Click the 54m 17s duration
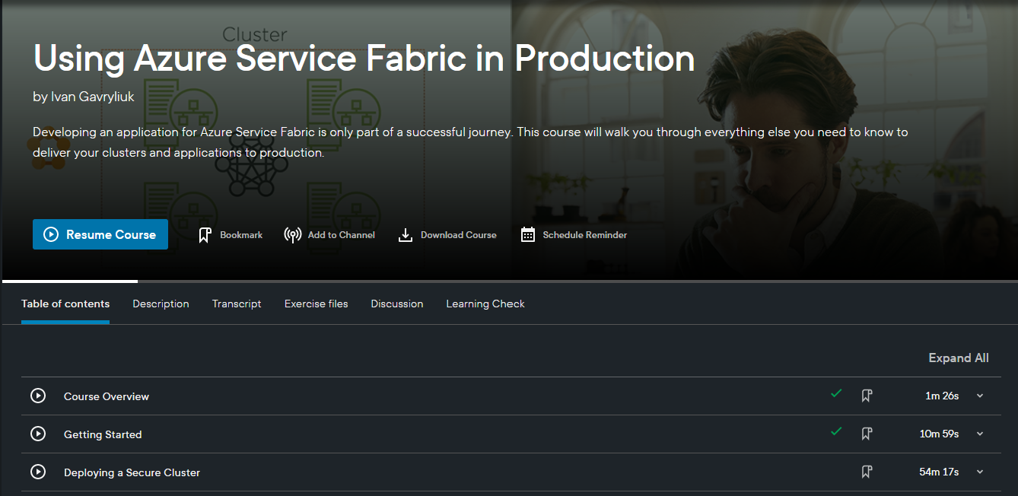 coord(940,472)
